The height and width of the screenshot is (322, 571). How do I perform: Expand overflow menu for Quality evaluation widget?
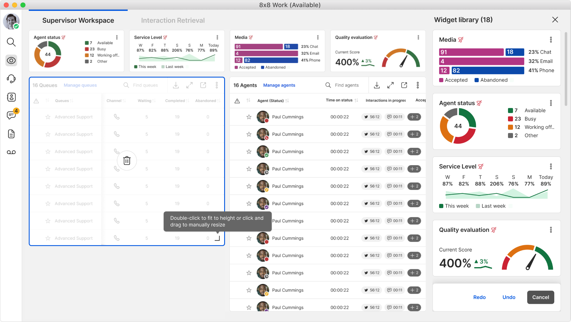(x=418, y=37)
